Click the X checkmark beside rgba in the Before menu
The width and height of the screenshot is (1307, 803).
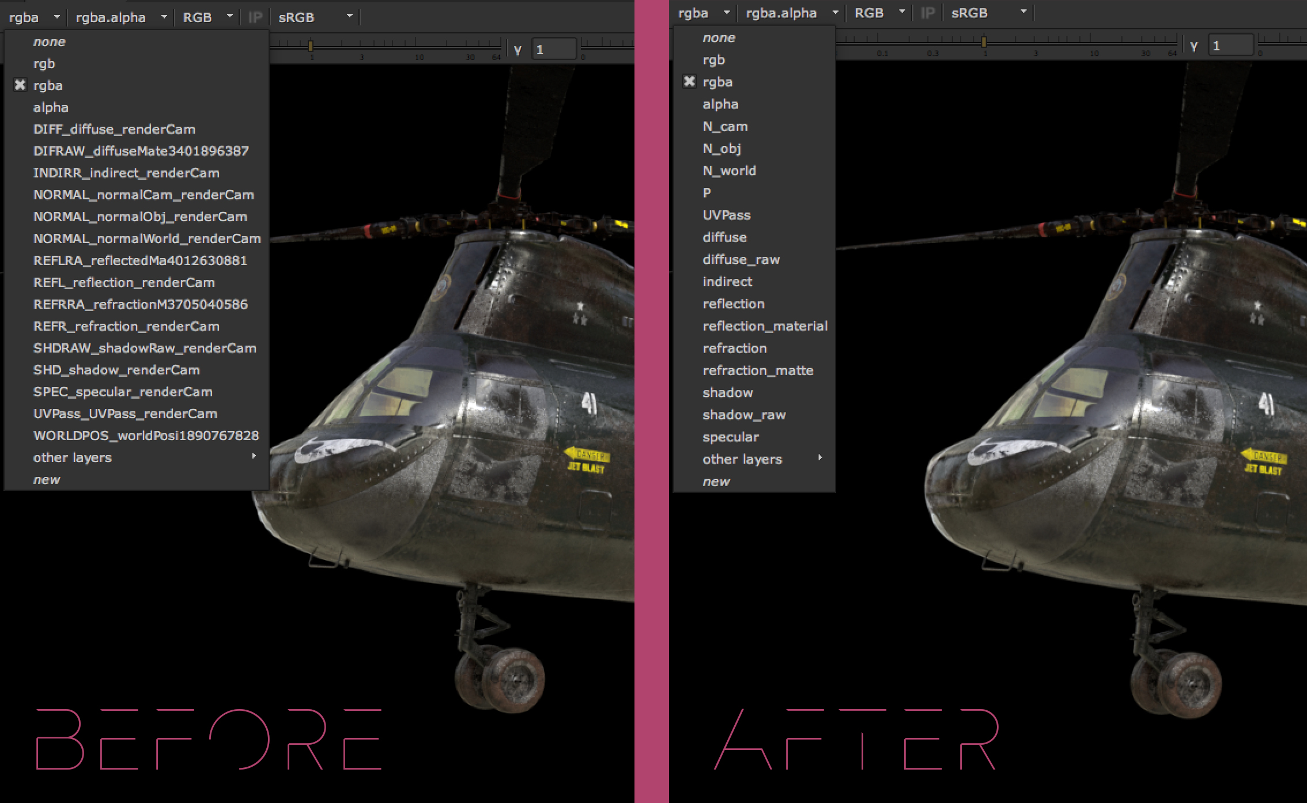point(20,85)
